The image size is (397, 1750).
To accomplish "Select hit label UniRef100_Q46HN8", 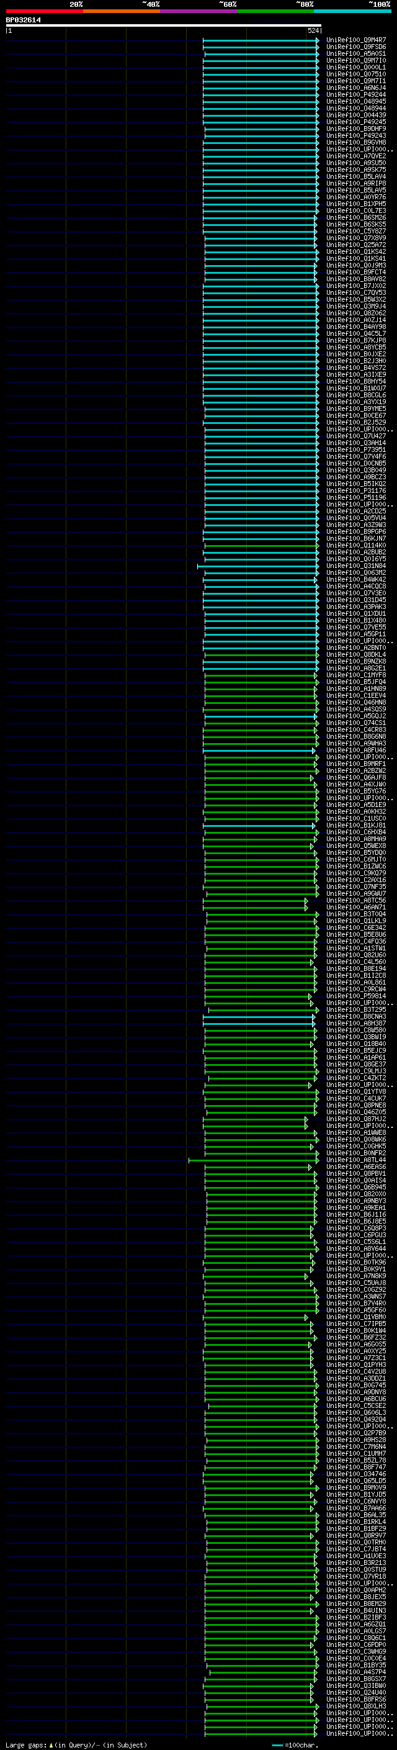I will 356,703.
